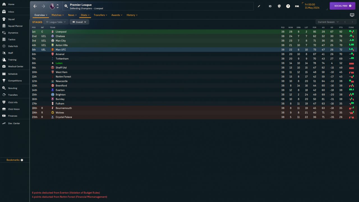Go to next season arrow
This screenshot has width=359, height=202.
tap(353, 22)
